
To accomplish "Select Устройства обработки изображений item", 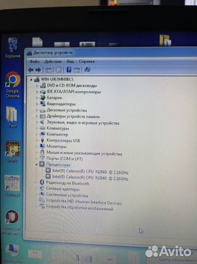I will [x=79, y=208].
